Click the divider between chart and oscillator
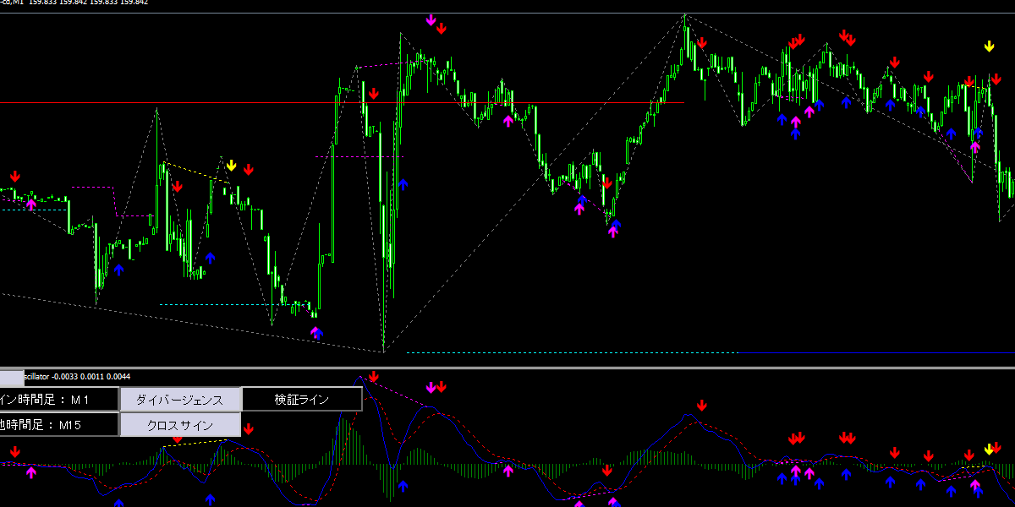The image size is (1015, 507). point(507,368)
